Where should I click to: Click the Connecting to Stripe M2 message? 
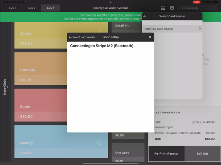coord(103,46)
